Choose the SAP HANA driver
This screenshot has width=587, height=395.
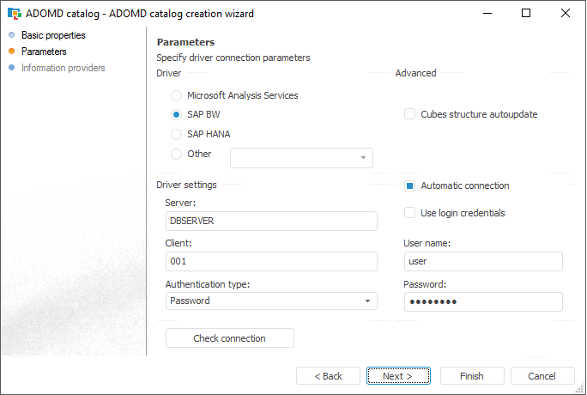(177, 135)
